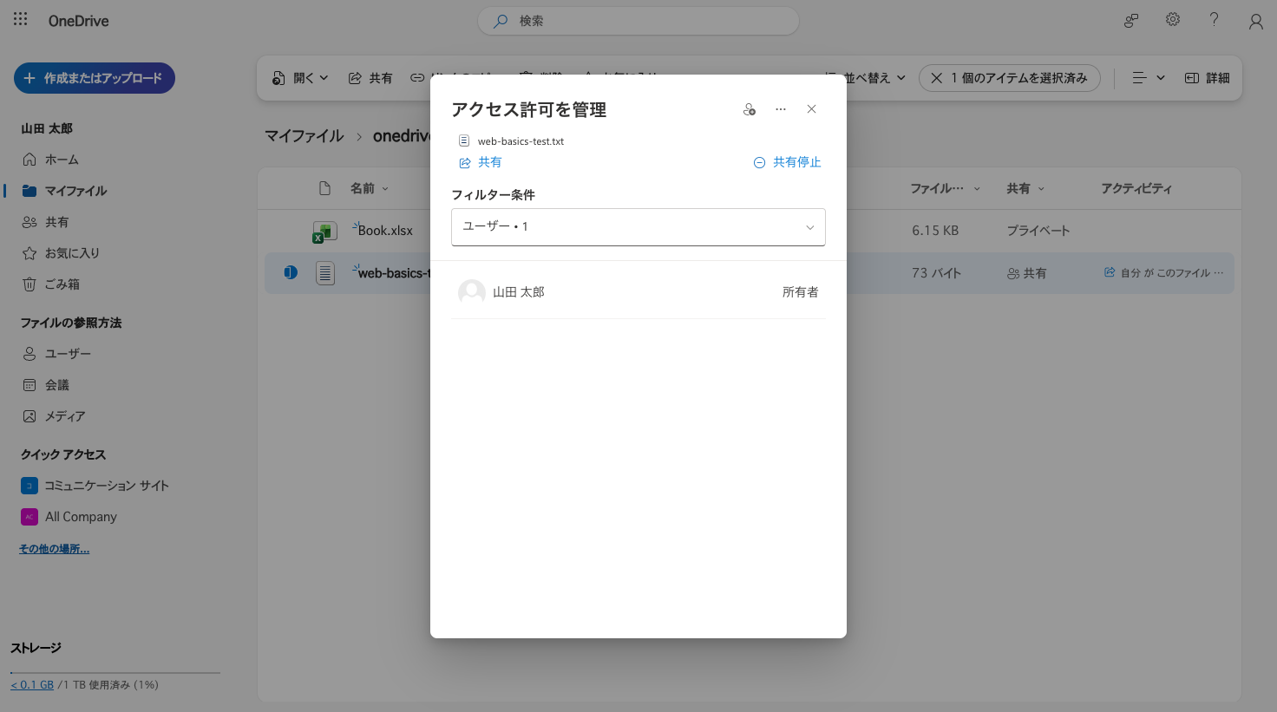Open the ユーザー • 1 filter dropdown
This screenshot has width=1277, height=712.
638,226
